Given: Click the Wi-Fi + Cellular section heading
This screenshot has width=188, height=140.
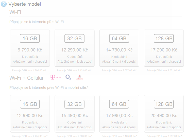Looking at the screenshot, I should click(26, 78).
